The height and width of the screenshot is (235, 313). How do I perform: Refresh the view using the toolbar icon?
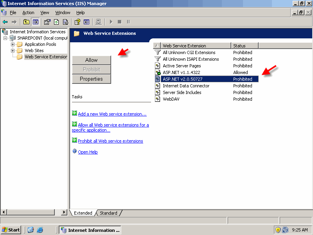56,22
